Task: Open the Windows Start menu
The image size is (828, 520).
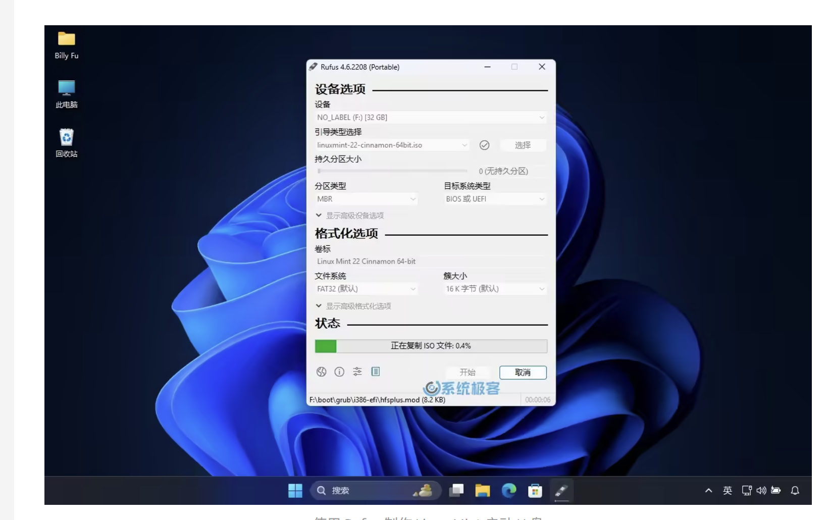Action: [295, 491]
